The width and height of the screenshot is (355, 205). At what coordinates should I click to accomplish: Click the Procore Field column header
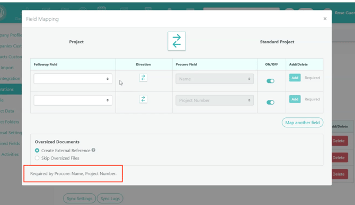(x=186, y=64)
